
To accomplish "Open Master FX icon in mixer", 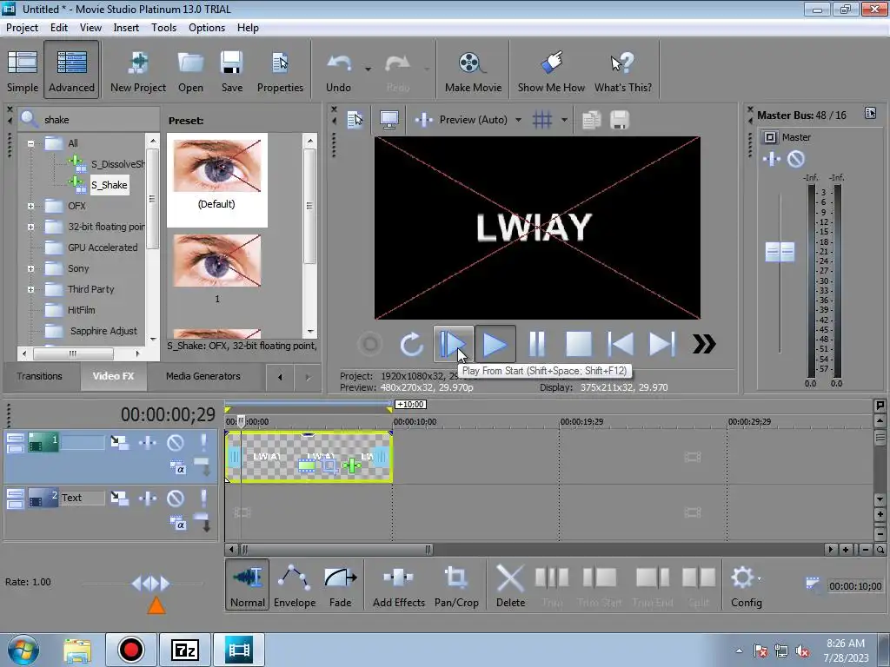I will coord(772,160).
